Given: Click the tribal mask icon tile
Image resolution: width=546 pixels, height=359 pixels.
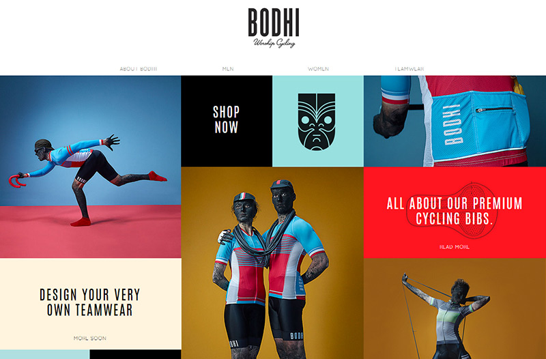Looking at the screenshot, I should pyautogui.click(x=318, y=121).
